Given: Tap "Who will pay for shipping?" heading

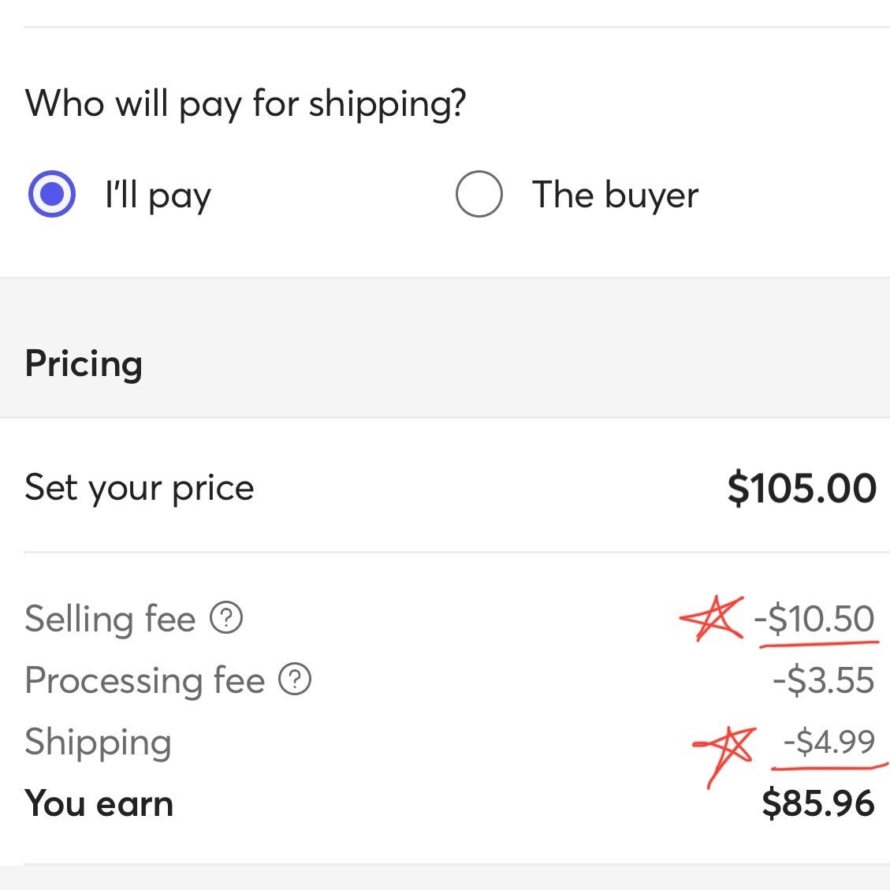Looking at the screenshot, I should coord(245,105).
